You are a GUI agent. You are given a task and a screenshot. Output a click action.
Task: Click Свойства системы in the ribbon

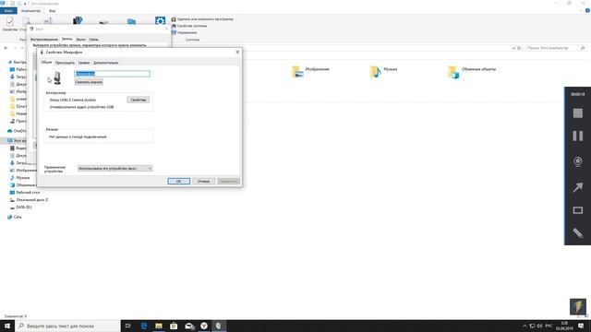189,26
